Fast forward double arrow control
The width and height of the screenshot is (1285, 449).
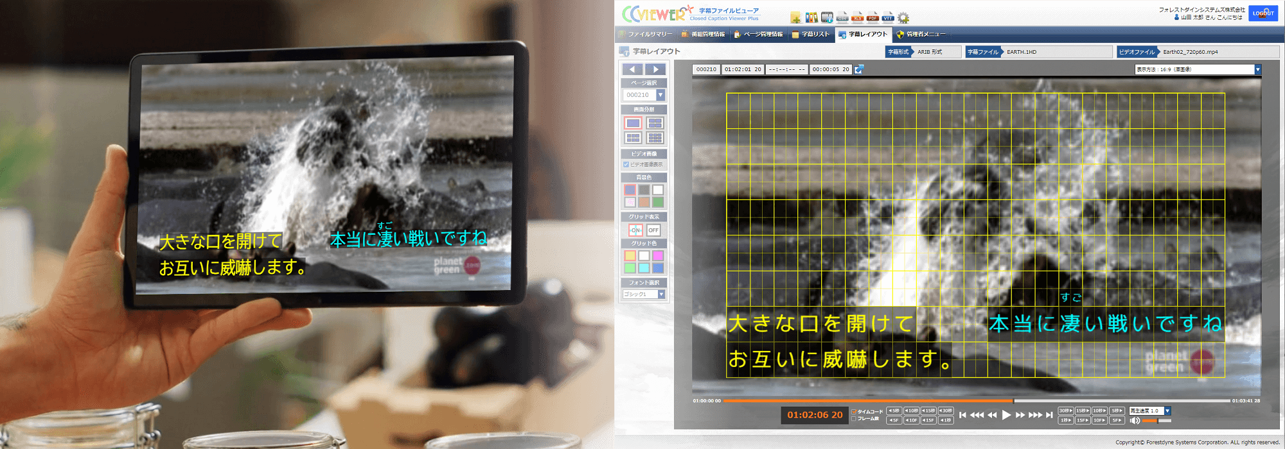1020,415
